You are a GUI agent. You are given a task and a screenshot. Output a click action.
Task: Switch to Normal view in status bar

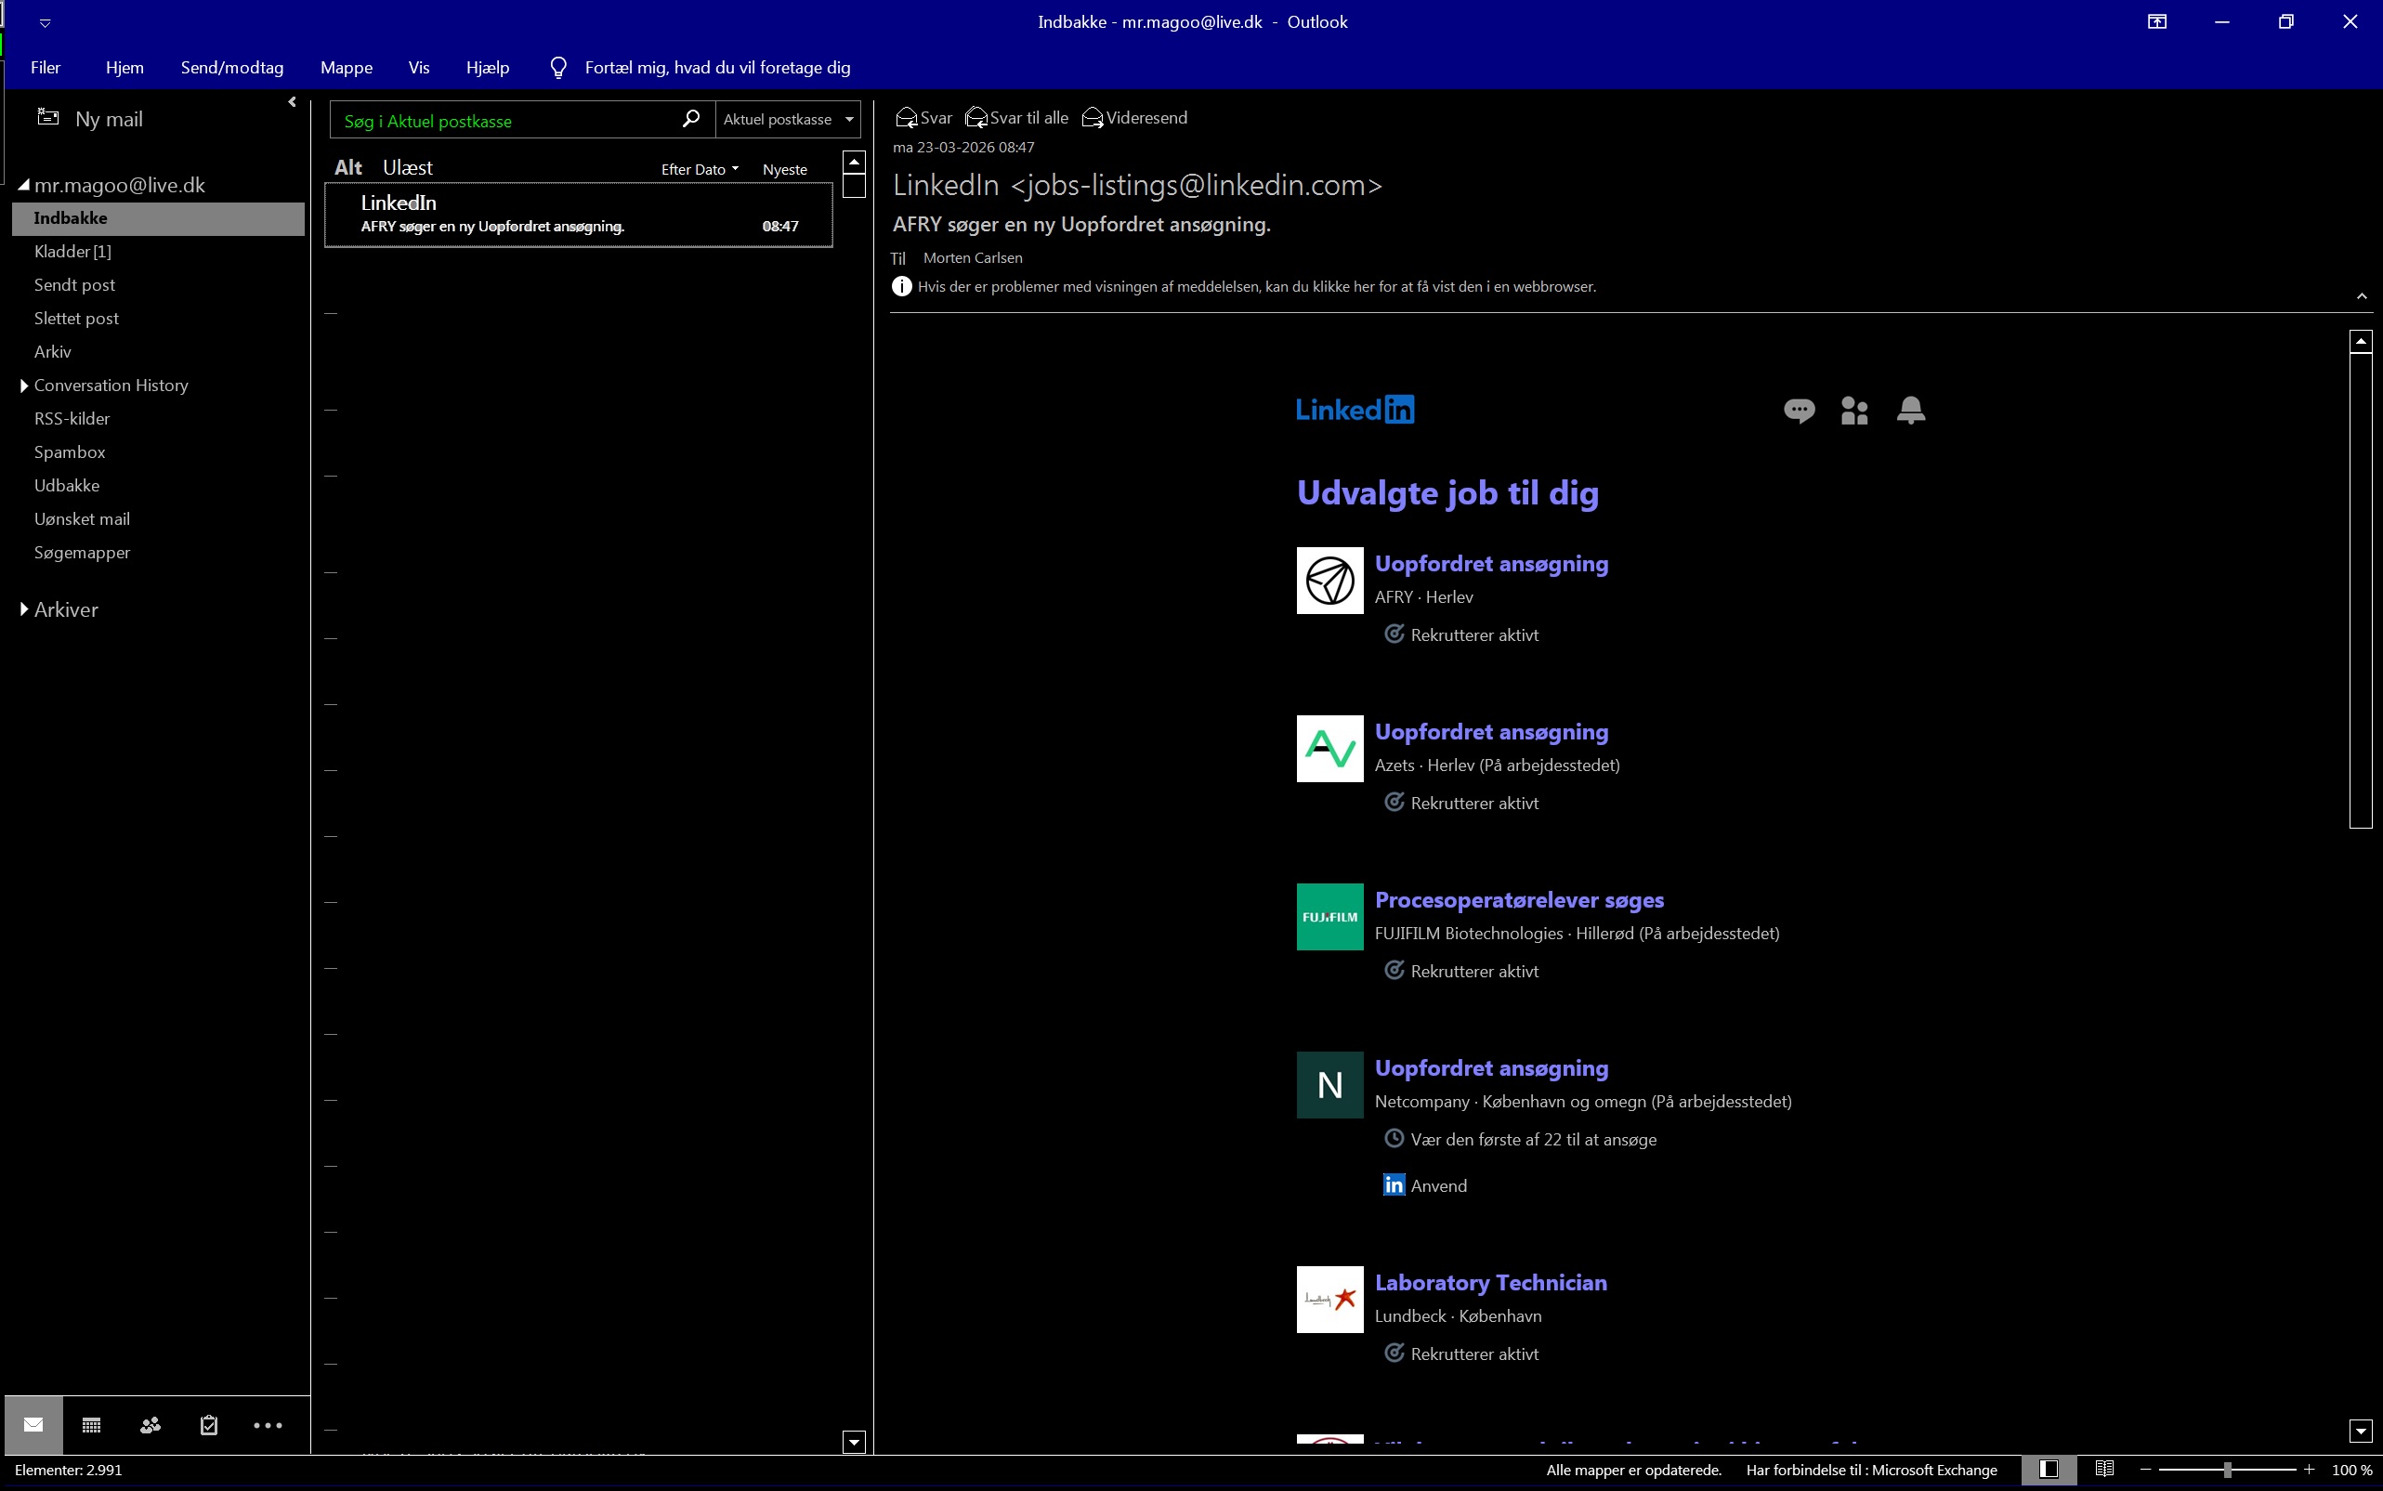(x=2049, y=1470)
